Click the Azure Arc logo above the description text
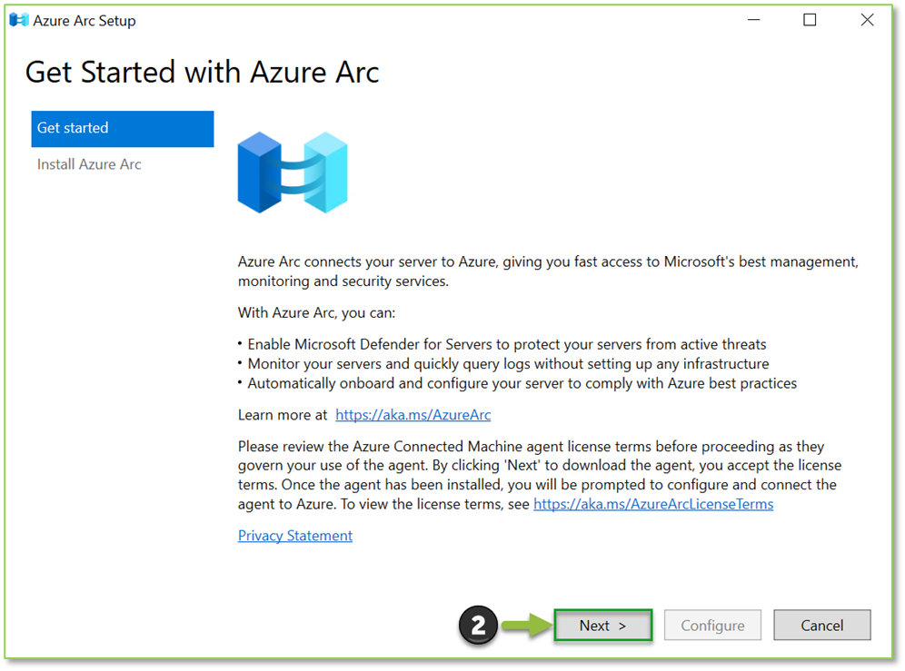 (x=293, y=172)
